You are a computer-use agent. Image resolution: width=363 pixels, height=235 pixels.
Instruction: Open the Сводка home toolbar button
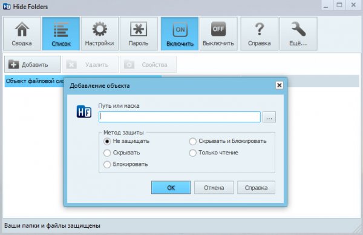22,33
